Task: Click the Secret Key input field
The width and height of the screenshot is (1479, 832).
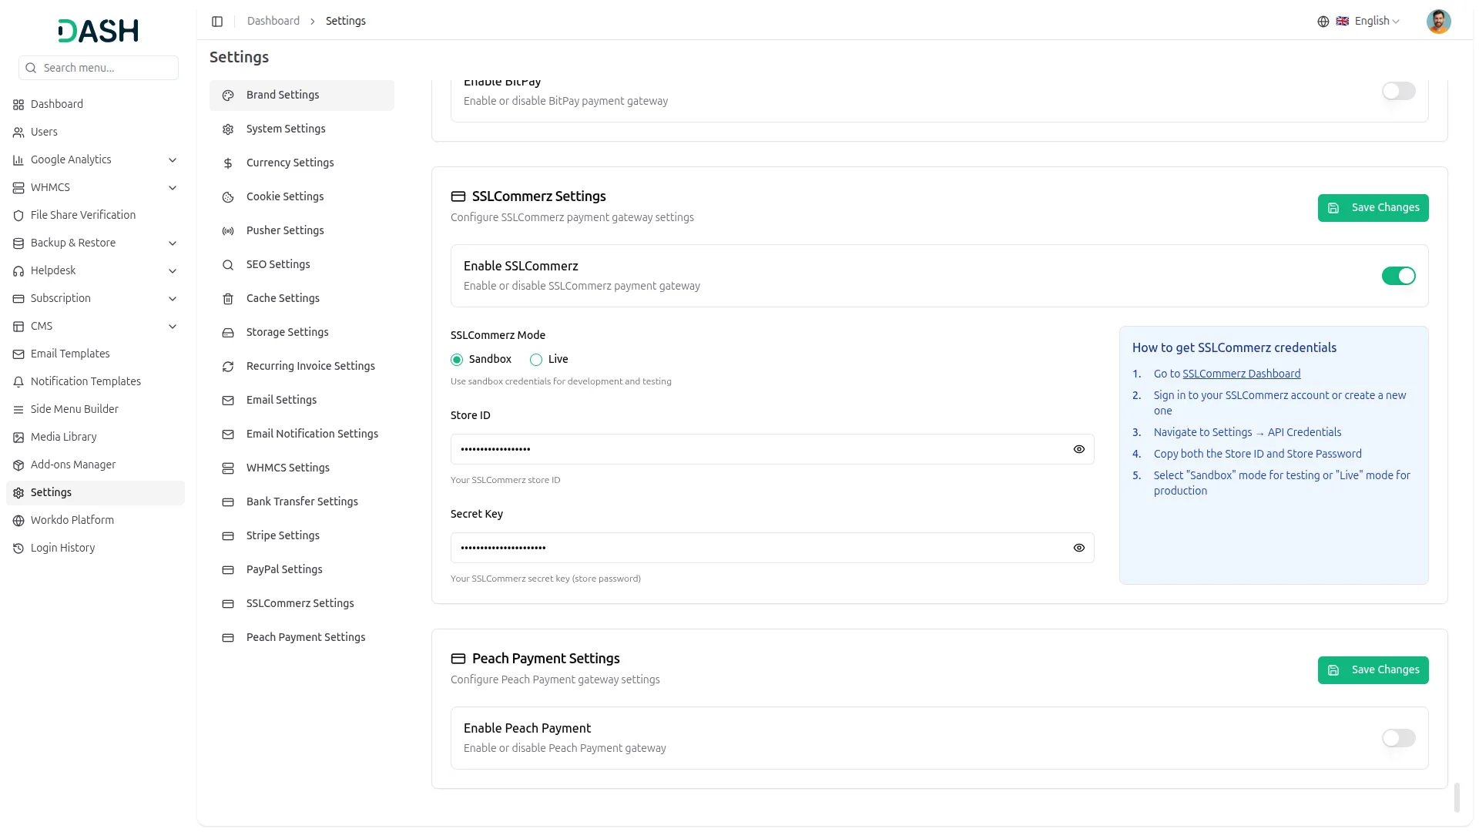Action: (772, 548)
